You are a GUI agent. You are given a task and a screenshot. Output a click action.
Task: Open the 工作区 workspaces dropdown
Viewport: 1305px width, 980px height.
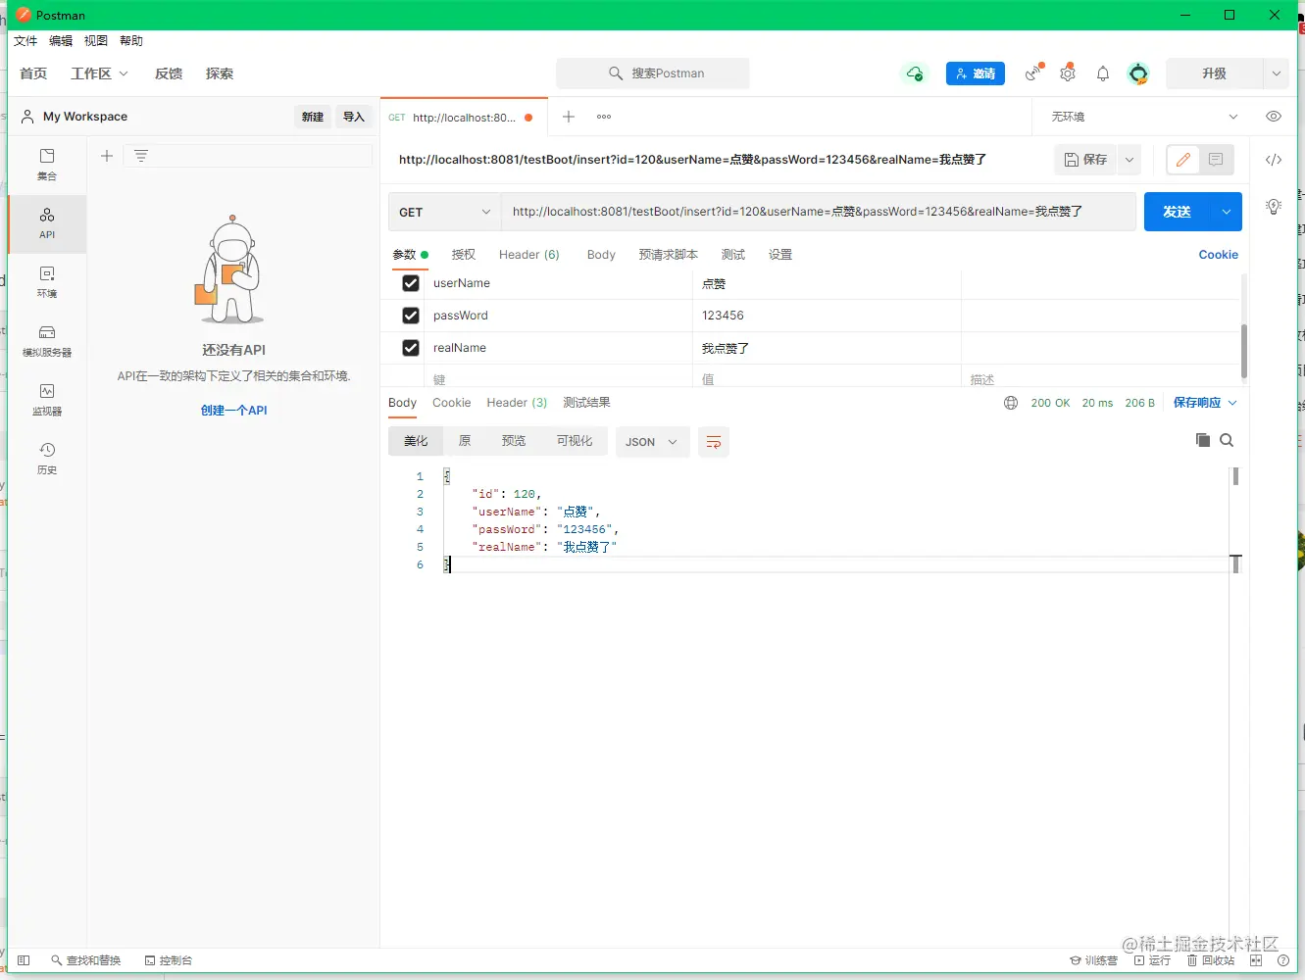pyautogui.click(x=99, y=73)
